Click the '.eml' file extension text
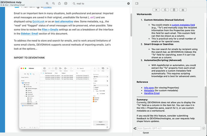Image resolution: width=207 pixels, height=136 pixels. pyautogui.click(x=91, y=17)
